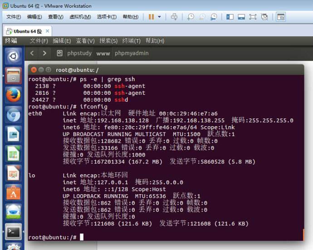Screen dimensions: 313x250
Task: Show the VMware library sidebar view
Action: [x=230, y=17]
